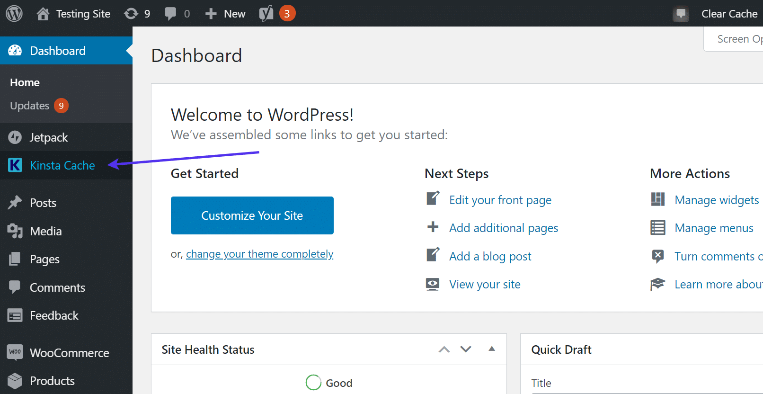Open the Learn more about link
Viewport: 763px width, 394px height.
(x=719, y=284)
